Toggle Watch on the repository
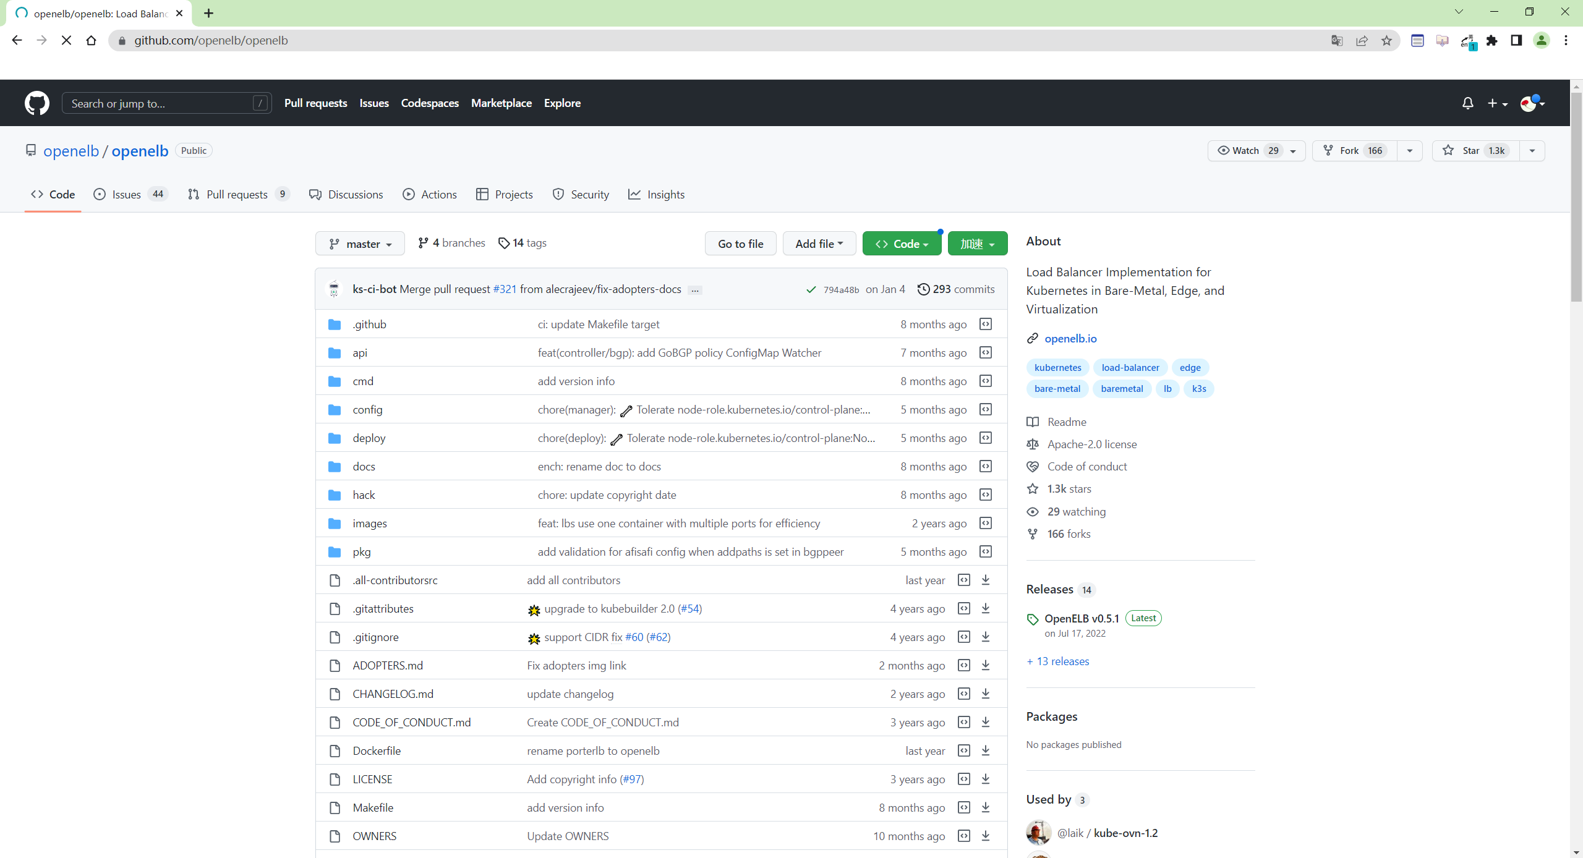 pos(1247,151)
